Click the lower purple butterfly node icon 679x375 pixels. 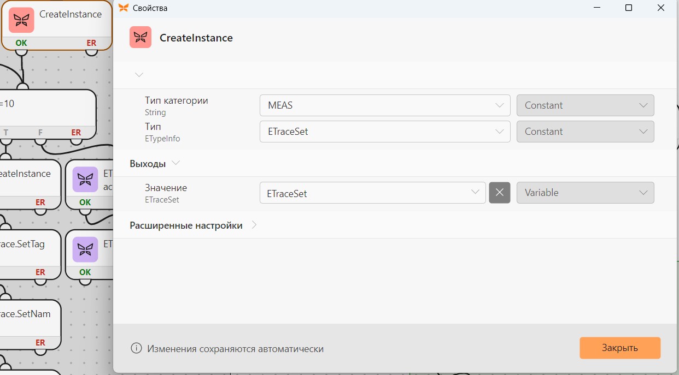85,249
